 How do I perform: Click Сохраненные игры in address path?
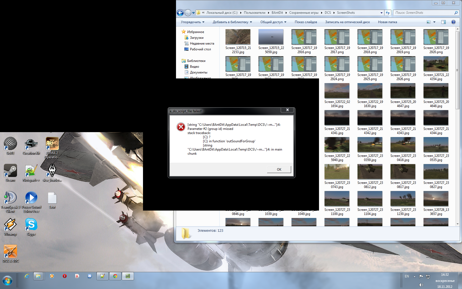pyautogui.click(x=304, y=13)
